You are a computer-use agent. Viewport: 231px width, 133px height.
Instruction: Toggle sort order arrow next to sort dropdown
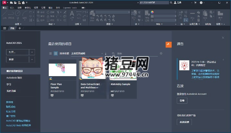tap(106, 54)
